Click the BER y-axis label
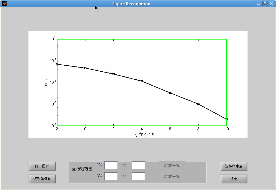Image resolution: width=276 pixels, height=190 pixels. click(46, 82)
